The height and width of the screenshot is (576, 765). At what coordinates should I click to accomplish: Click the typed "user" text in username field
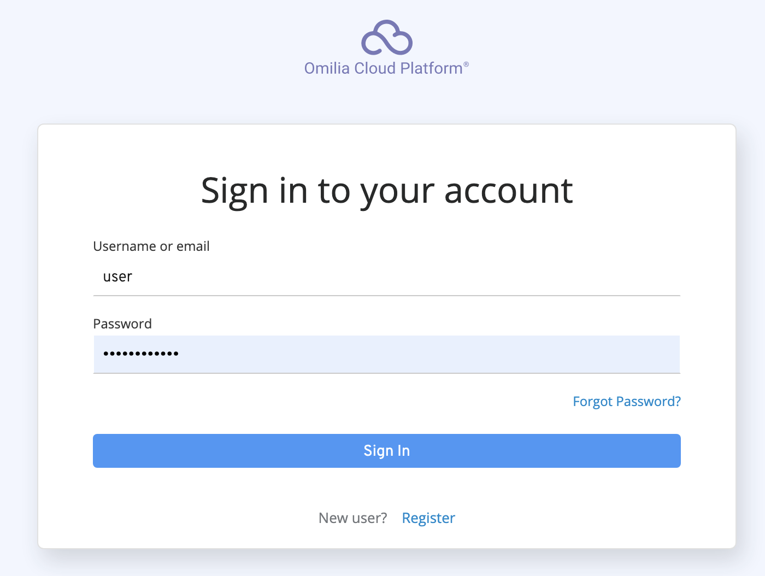(117, 277)
